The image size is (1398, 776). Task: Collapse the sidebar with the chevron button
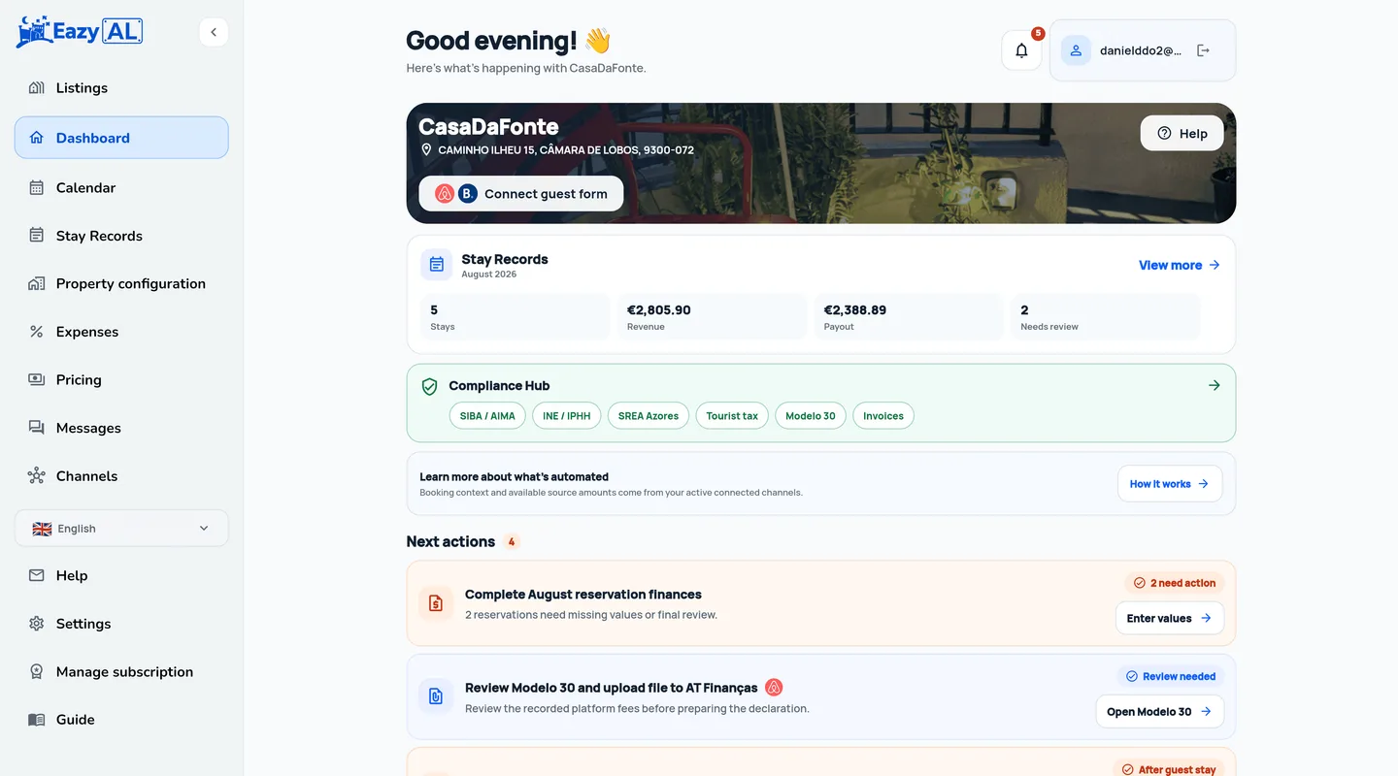click(214, 32)
